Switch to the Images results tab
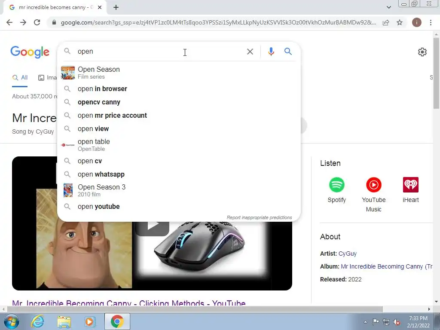The height and width of the screenshot is (330, 440). (x=47, y=78)
